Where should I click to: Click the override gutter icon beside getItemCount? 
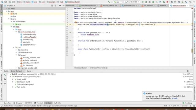point(70,33)
